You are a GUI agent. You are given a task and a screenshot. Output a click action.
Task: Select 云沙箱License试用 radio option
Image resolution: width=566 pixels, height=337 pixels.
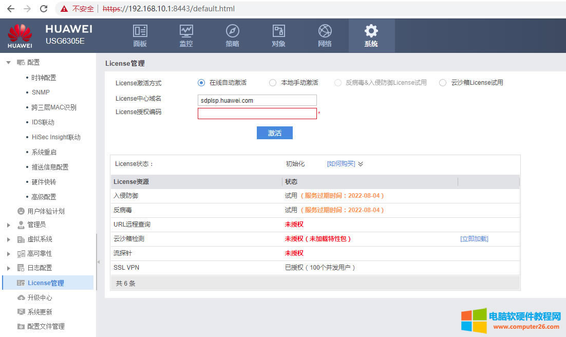point(443,83)
